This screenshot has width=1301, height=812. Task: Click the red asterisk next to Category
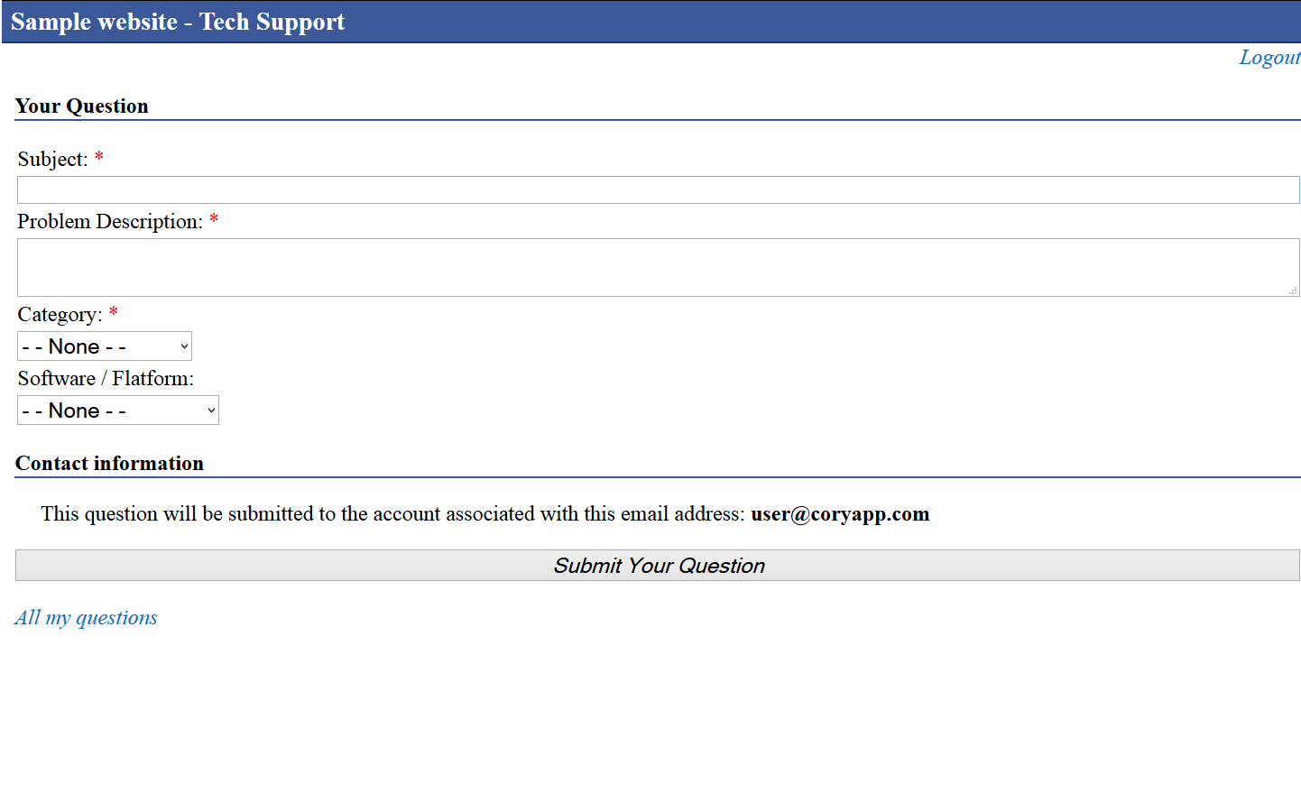(x=113, y=313)
